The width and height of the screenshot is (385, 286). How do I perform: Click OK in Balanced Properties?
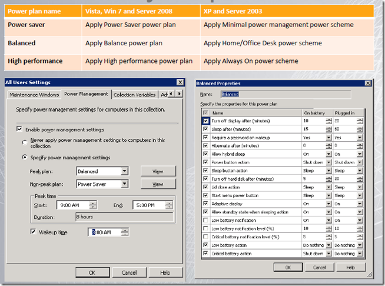[288, 267]
